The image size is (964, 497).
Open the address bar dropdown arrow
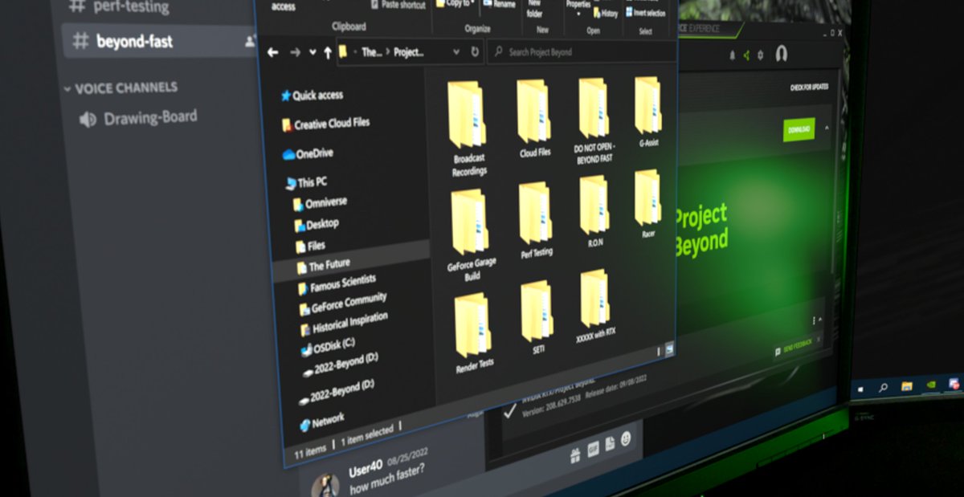(x=455, y=51)
